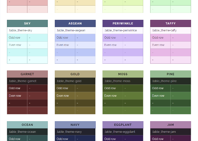Select the .table_theme-jam class text
The image size is (198, 141).
164,132
